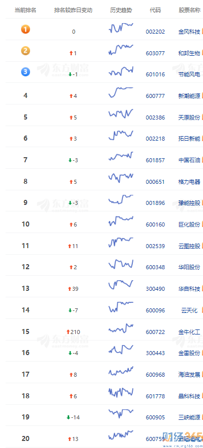Click the 代码 column header
Image resolution: width=203 pixels, height=448 pixels.
pos(155,10)
